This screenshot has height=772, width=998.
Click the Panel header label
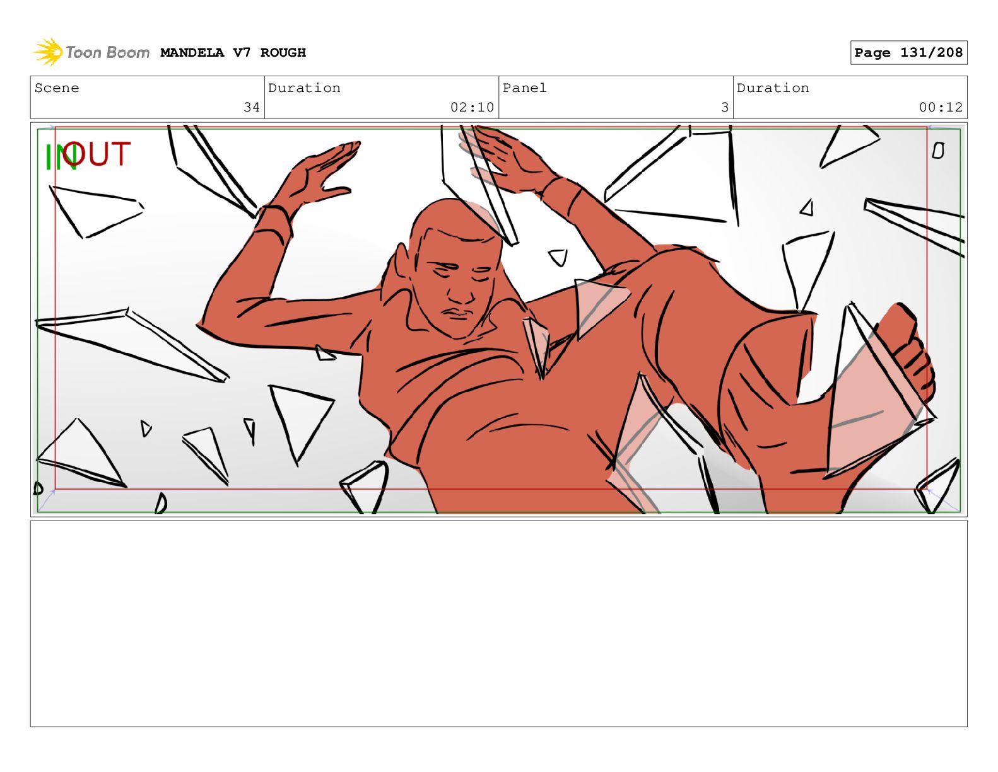[x=525, y=88]
